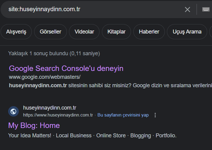Select the huseyinnaydinn.com.tr site name above result
Image resolution: width=212 pixels, height=150 pixels.
tap(50, 108)
